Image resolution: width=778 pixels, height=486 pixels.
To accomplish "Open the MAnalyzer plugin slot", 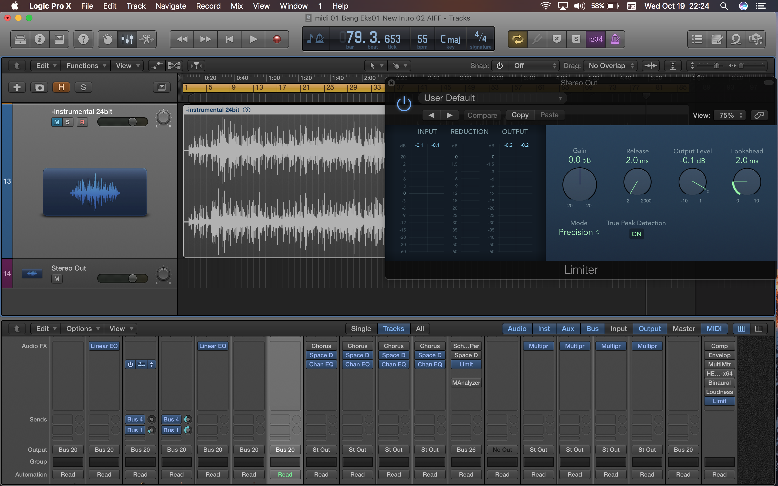I will coord(466,383).
